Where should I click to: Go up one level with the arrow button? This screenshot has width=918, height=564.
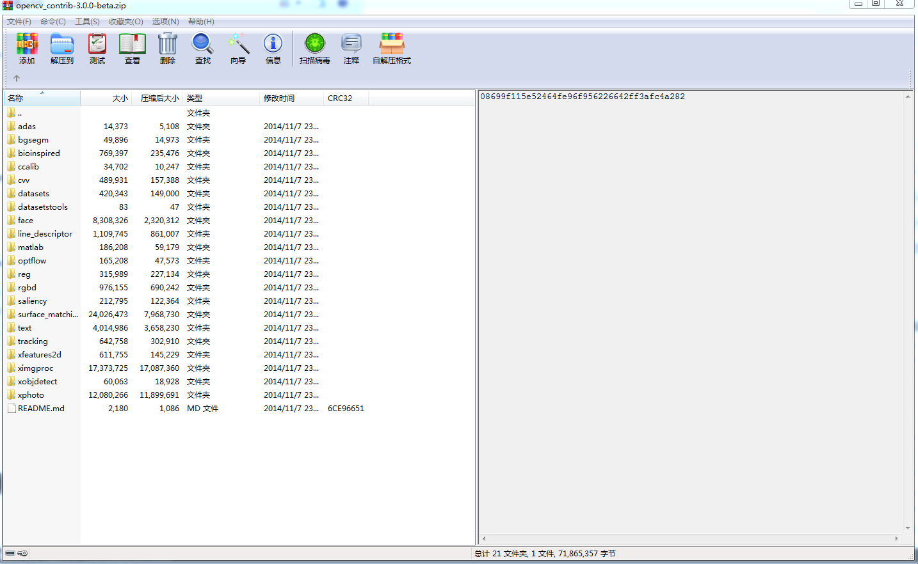point(17,78)
